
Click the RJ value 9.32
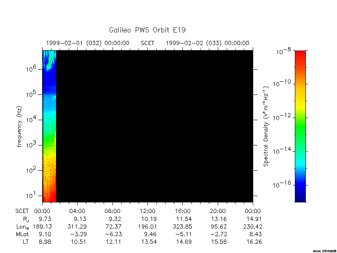click(115, 219)
